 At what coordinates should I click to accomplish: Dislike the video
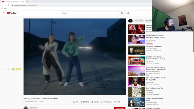tap(85, 102)
